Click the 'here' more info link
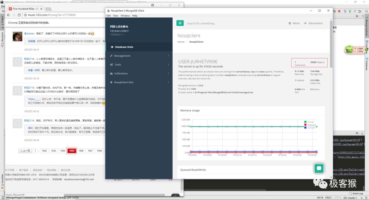369x200 pixels. (x=194, y=79)
